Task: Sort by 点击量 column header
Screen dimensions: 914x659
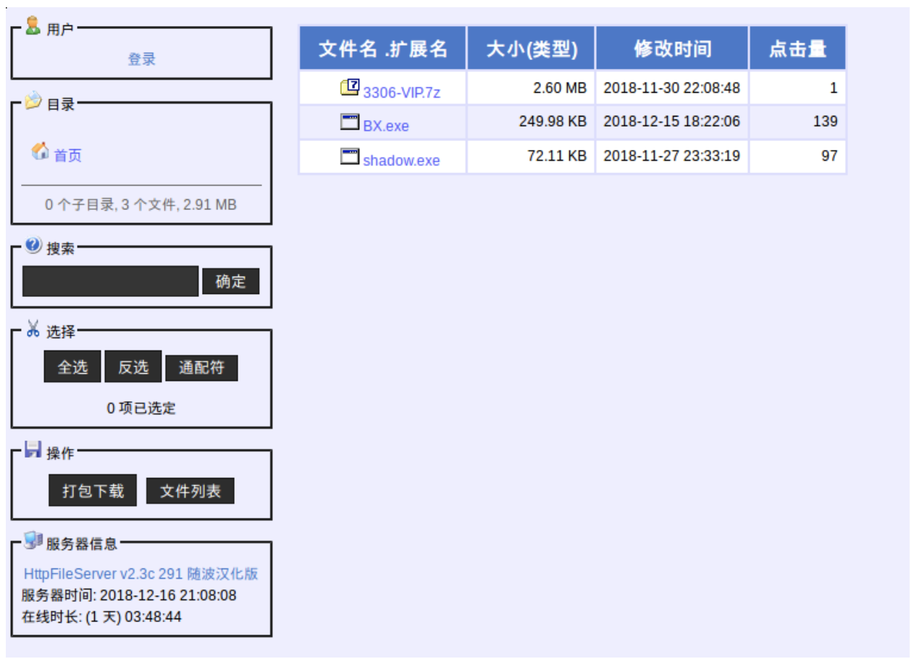Action: point(798,49)
